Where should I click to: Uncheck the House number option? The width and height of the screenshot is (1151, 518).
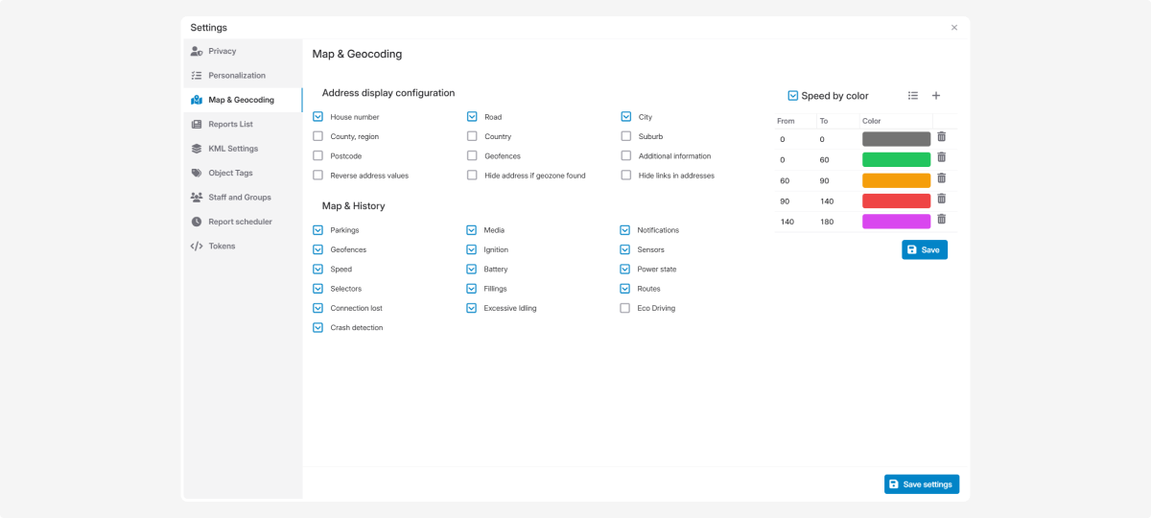click(318, 117)
